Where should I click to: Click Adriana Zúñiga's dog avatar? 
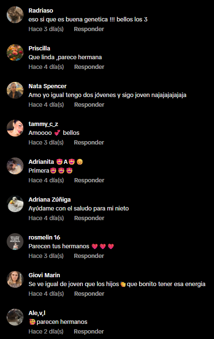(x=15, y=204)
